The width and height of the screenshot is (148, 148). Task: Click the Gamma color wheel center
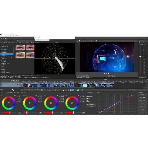[x=30, y=103]
